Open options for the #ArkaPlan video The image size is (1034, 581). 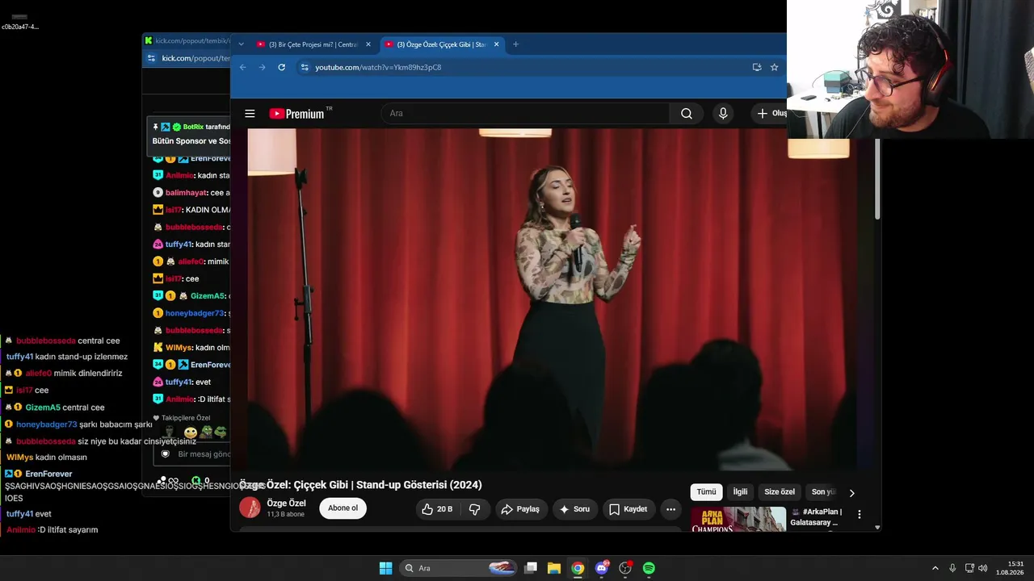pos(860,514)
